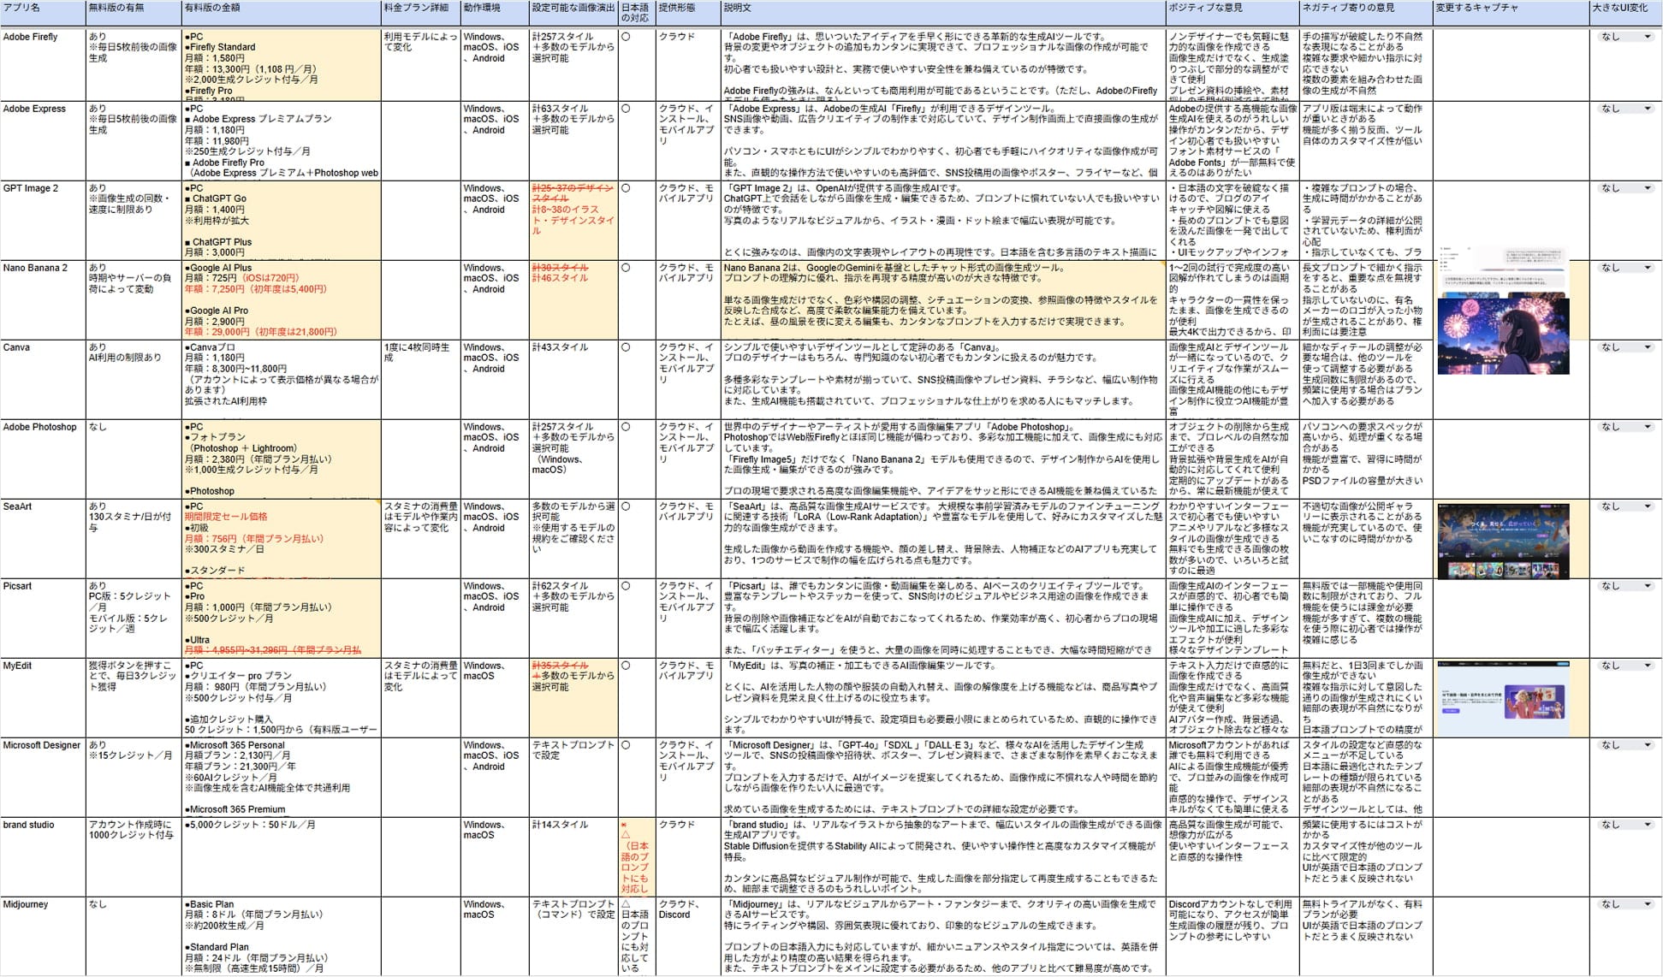The width and height of the screenshot is (1663, 977).
Task: Select the 提供形態 header cell
Action: coord(688,12)
